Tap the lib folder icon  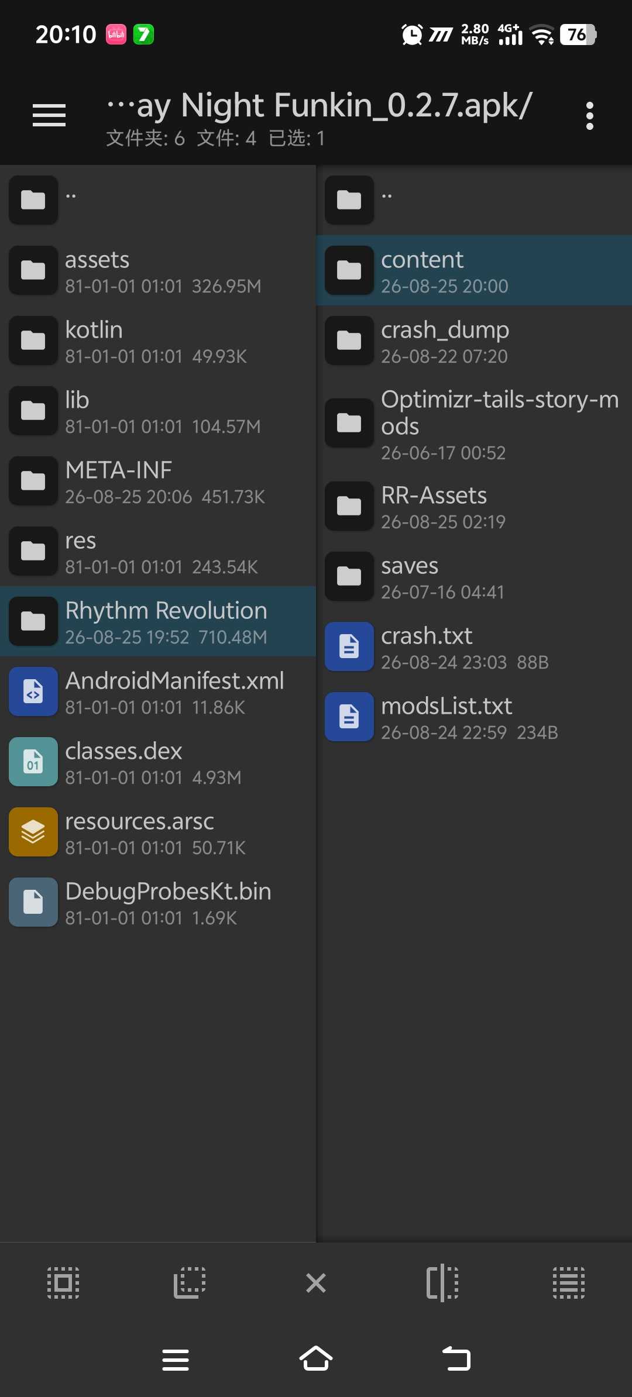point(33,411)
